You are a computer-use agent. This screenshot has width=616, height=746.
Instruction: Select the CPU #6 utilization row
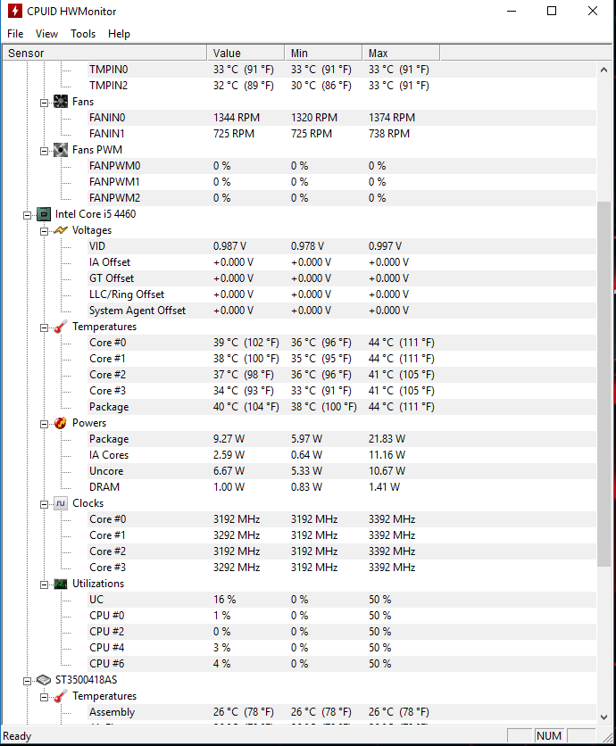342,664
